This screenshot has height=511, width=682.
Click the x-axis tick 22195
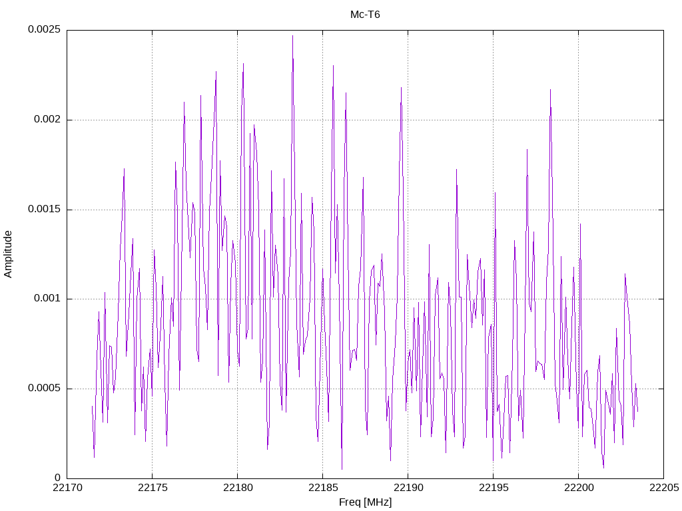[494, 488]
